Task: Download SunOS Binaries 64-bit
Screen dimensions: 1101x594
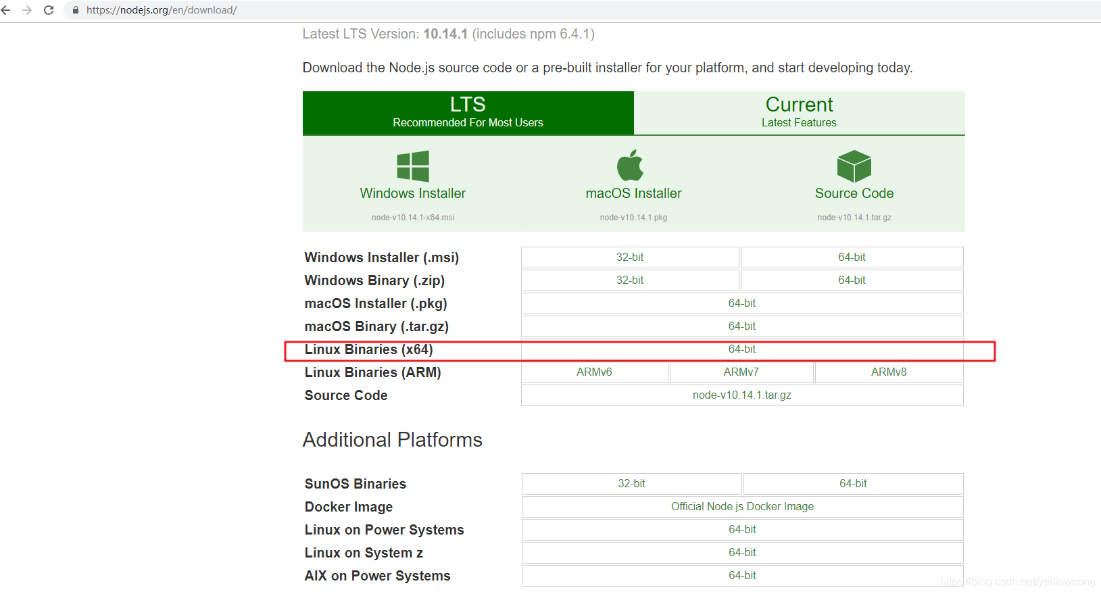Action: (853, 484)
